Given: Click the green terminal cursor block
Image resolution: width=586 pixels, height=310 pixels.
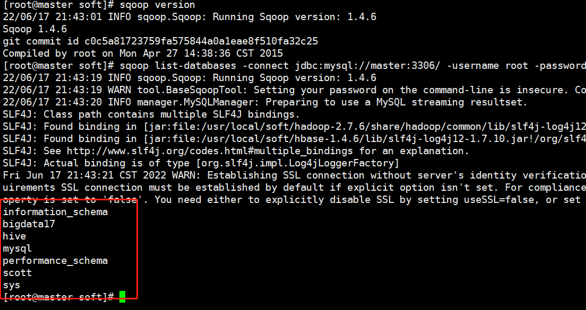Looking at the screenshot, I should coord(123,297).
